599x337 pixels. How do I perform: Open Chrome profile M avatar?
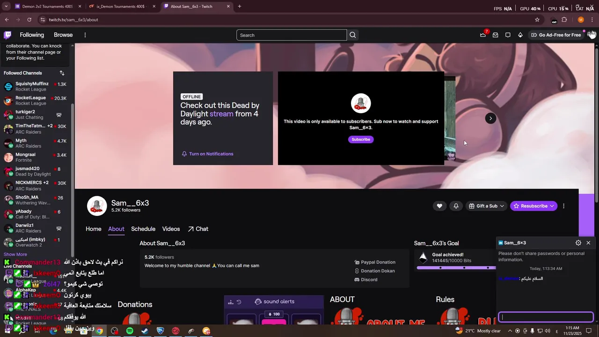pyautogui.click(x=581, y=20)
